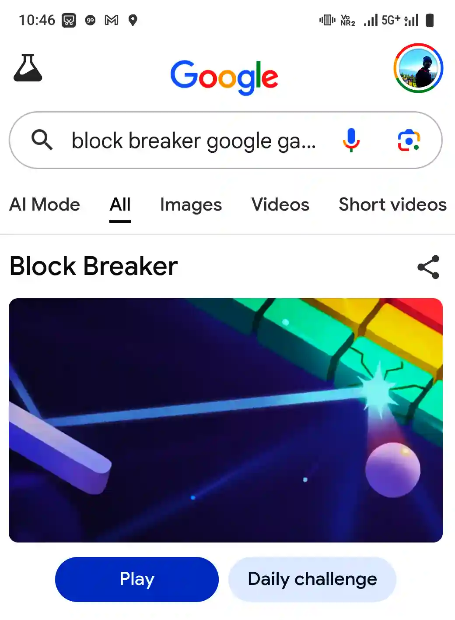Select the All results tab

pyautogui.click(x=120, y=204)
